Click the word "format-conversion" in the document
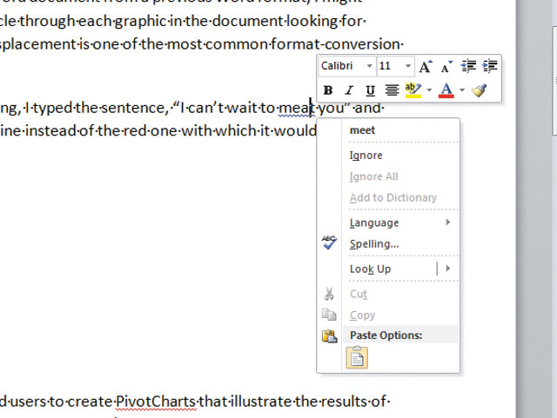The height and width of the screenshot is (418, 557). coord(336,44)
